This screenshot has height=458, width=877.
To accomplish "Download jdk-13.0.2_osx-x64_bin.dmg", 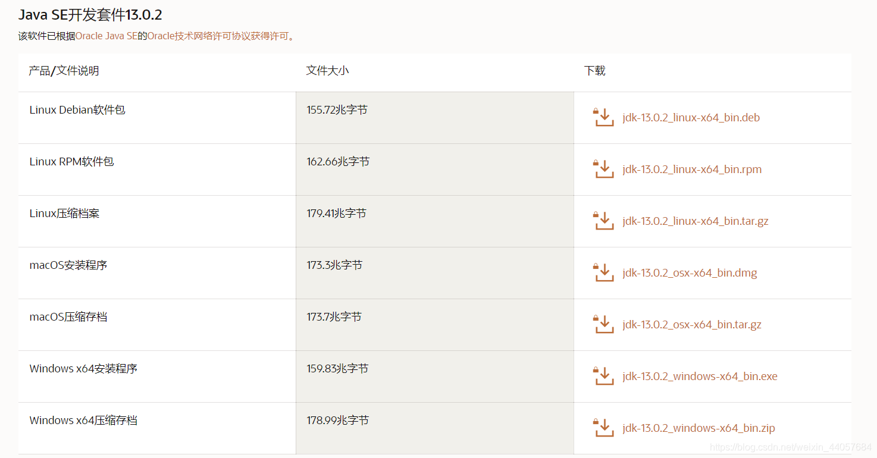I will (690, 273).
